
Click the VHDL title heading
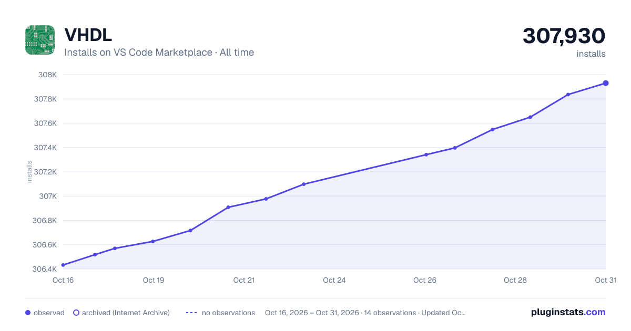88,35
